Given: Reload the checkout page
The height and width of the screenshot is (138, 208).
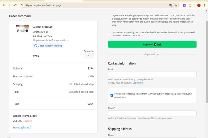Looking at the screenshot, I should point(15,5).
